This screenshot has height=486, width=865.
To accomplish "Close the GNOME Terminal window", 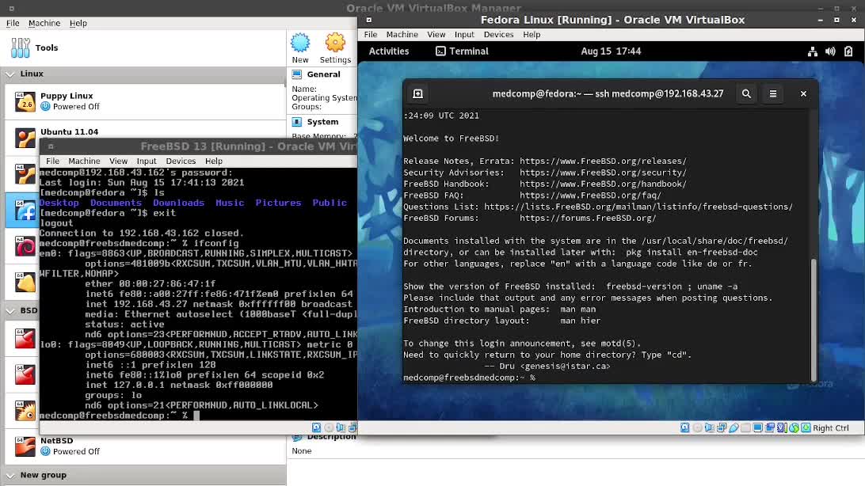I will tap(803, 93).
